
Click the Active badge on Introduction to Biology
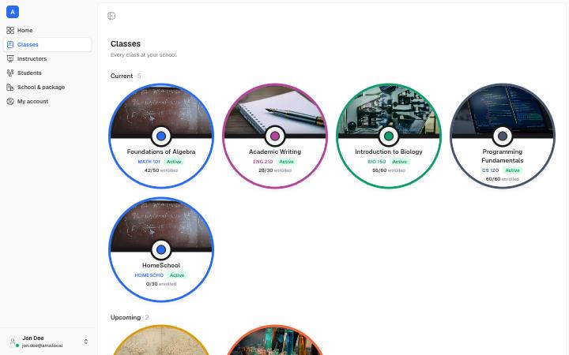click(x=400, y=162)
